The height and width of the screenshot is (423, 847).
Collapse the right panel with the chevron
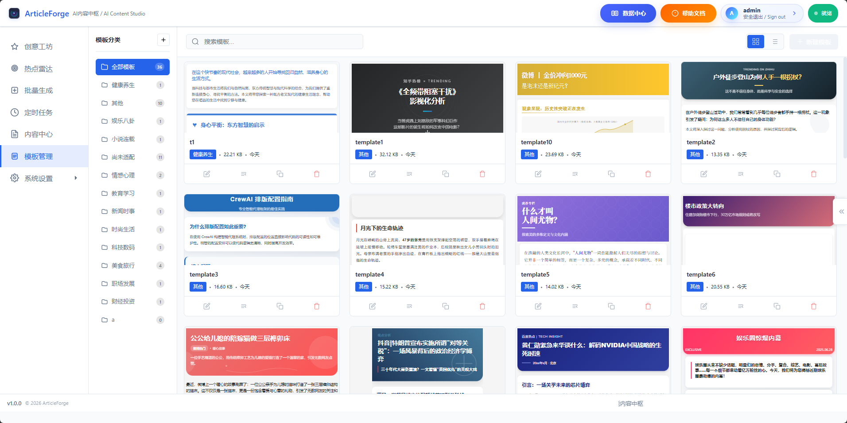[x=841, y=211]
